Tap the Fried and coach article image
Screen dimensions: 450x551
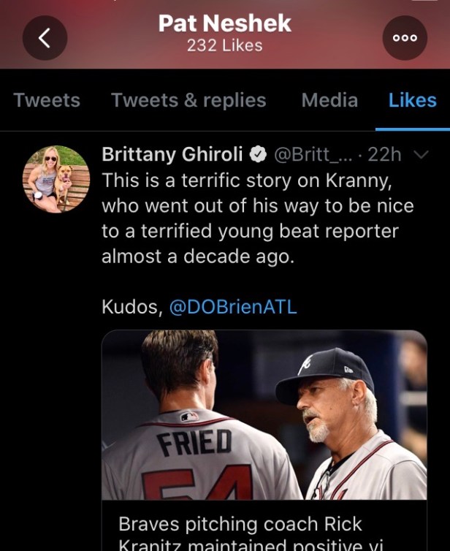coord(264,415)
